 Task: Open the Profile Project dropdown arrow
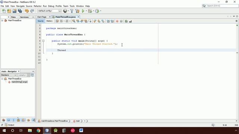point(100,11)
